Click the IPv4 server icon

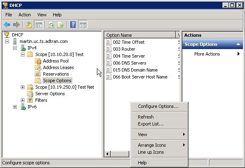click(23, 48)
